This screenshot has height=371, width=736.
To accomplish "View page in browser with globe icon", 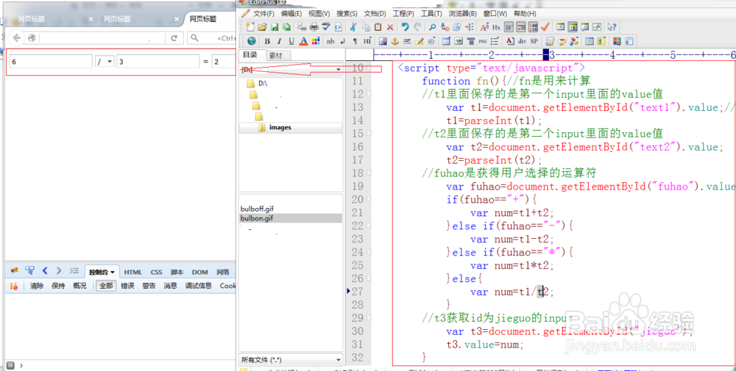I will (252, 41).
